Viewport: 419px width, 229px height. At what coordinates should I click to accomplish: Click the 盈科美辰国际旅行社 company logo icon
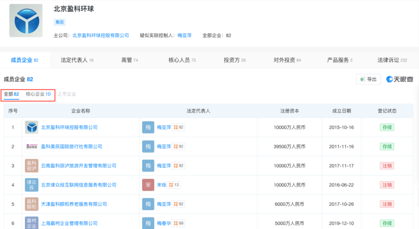tap(31, 147)
